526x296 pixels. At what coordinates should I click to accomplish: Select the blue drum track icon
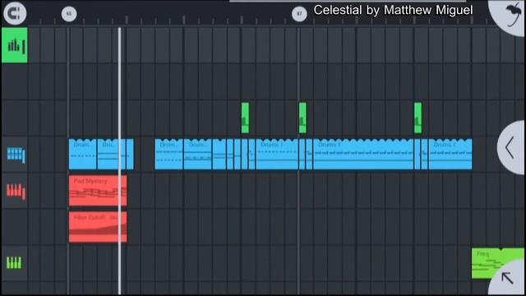coord(16,155)
